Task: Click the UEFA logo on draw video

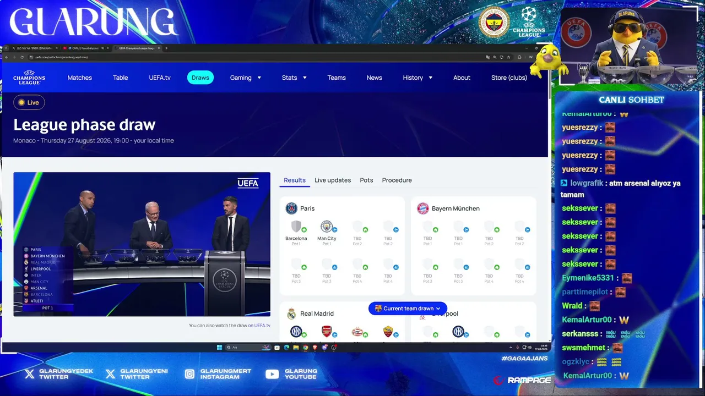Action: click(248, 183)
